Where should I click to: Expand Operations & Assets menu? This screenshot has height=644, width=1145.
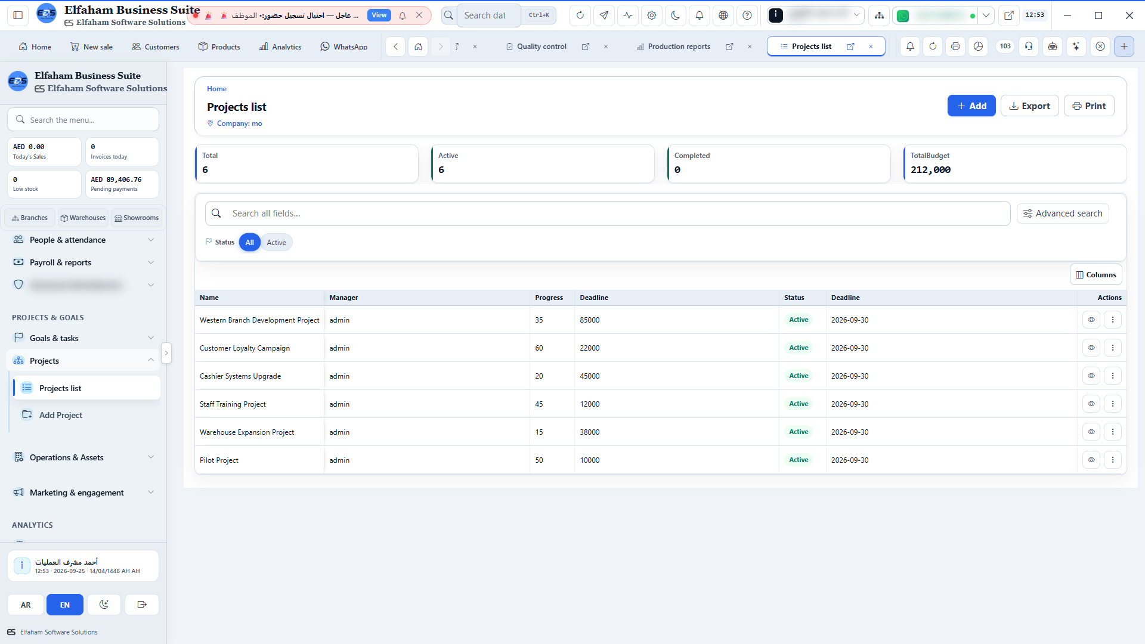point(83,457)
